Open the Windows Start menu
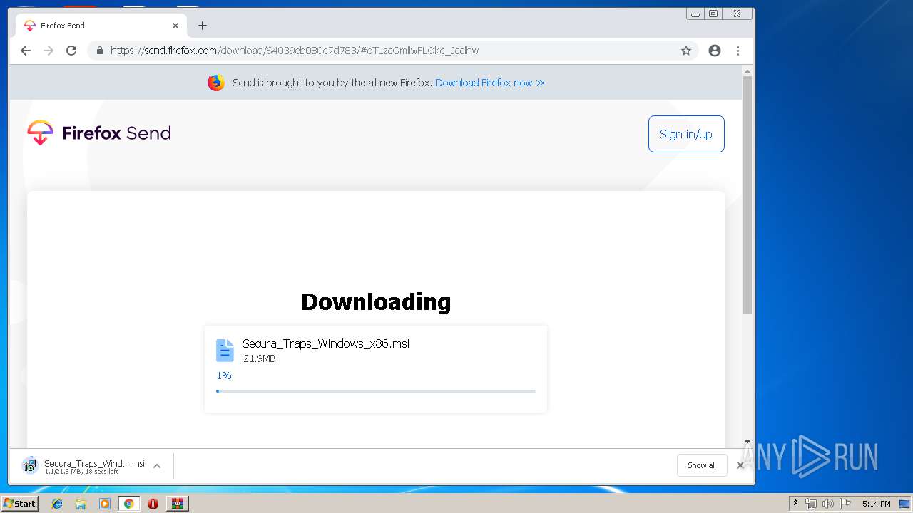913x513 pixels. tap(19, 504)
